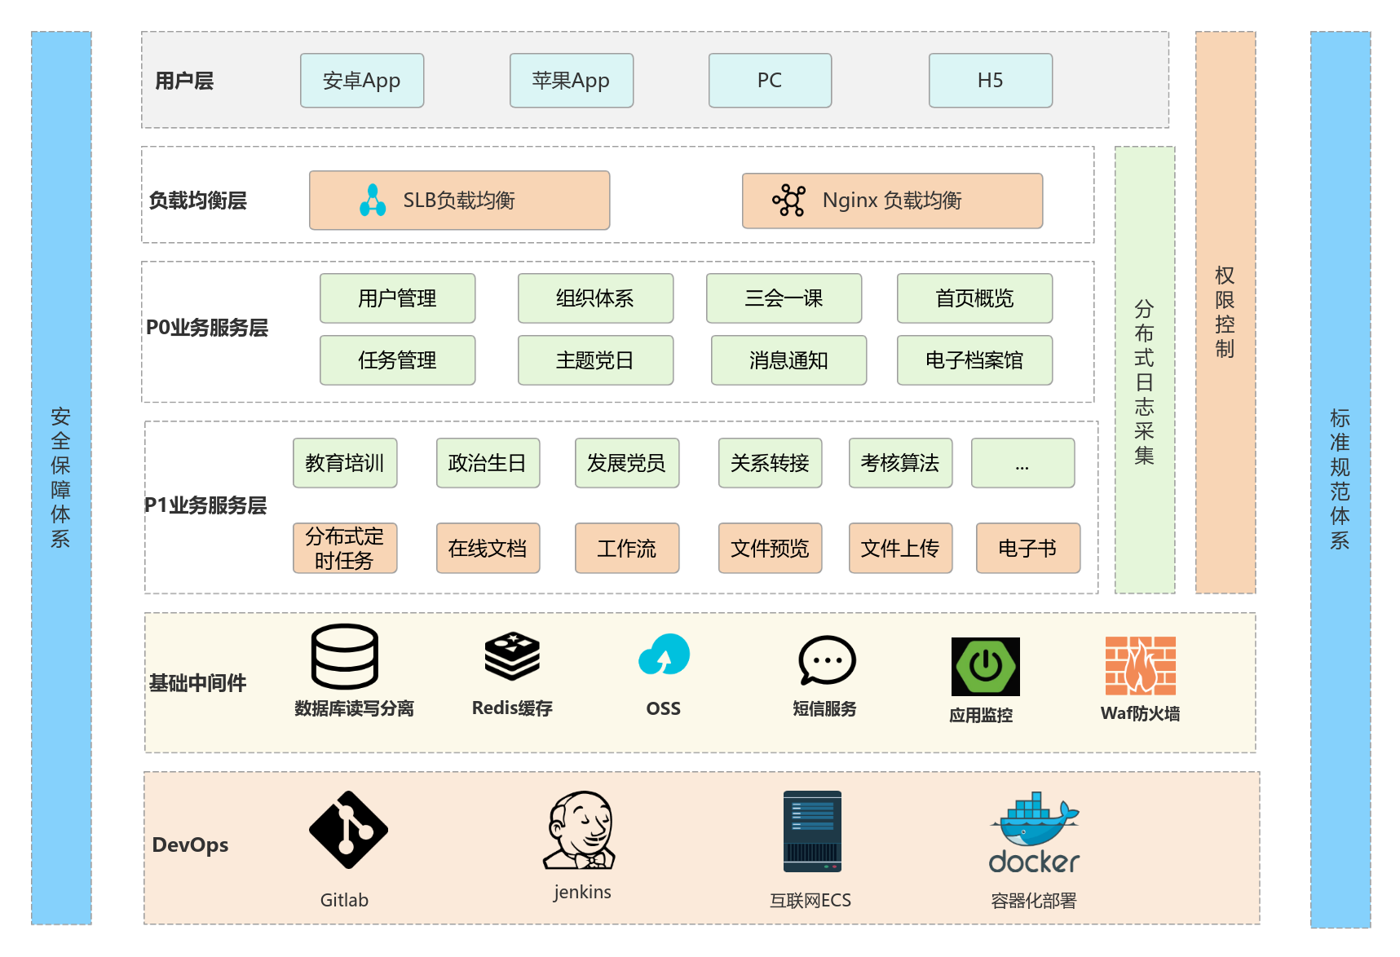Viewport: 1400px width, 957px height.
Task: Select the Jenkins butler mascot icon
Action: point(580,830)
